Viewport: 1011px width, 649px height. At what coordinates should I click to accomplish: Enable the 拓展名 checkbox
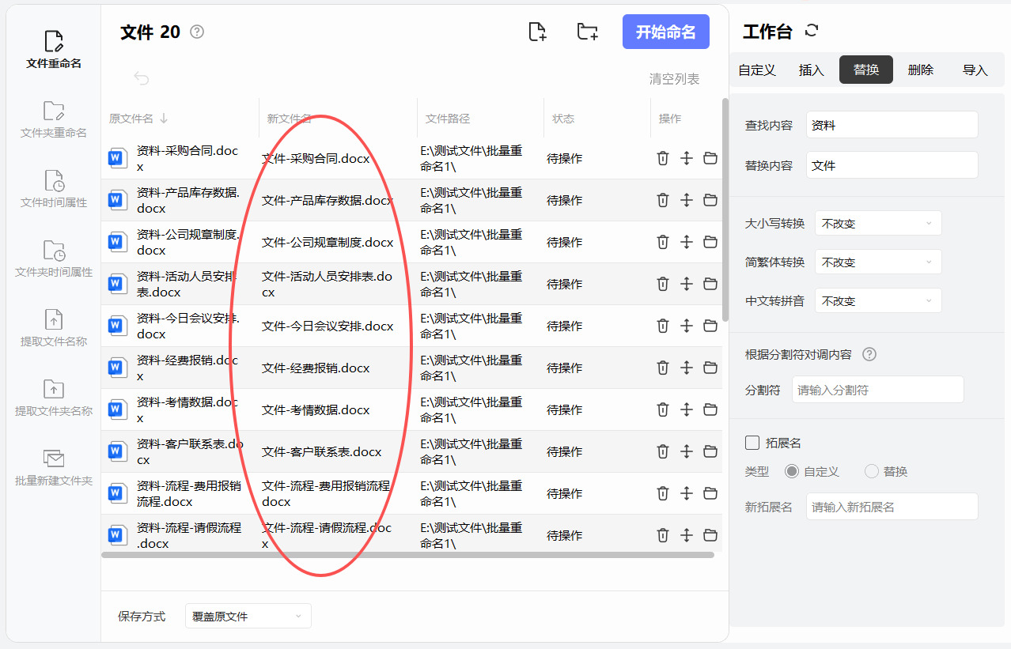(752, 443)
